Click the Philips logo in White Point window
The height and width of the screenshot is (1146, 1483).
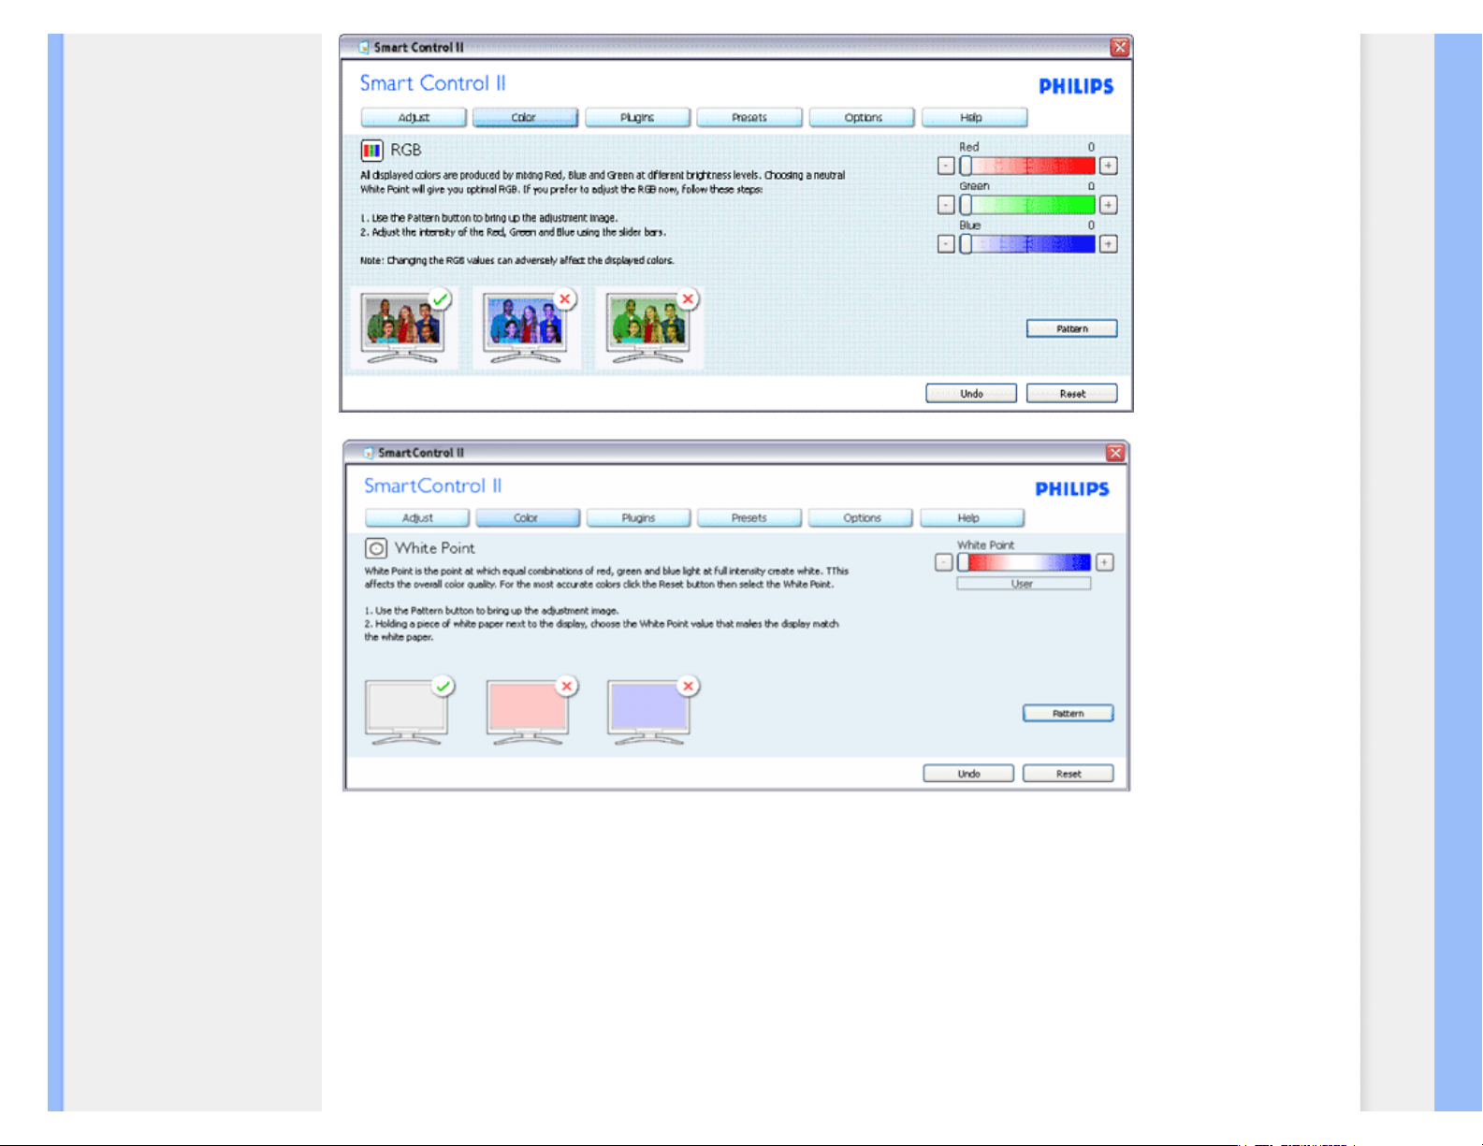(1072, 489)
